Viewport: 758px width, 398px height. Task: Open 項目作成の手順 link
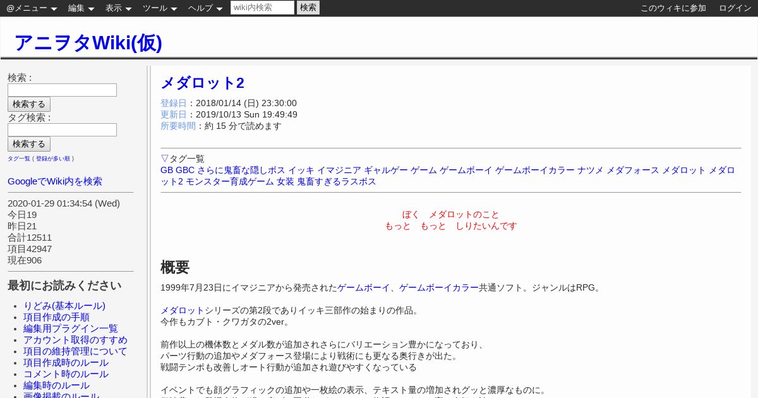coord(56,317)
